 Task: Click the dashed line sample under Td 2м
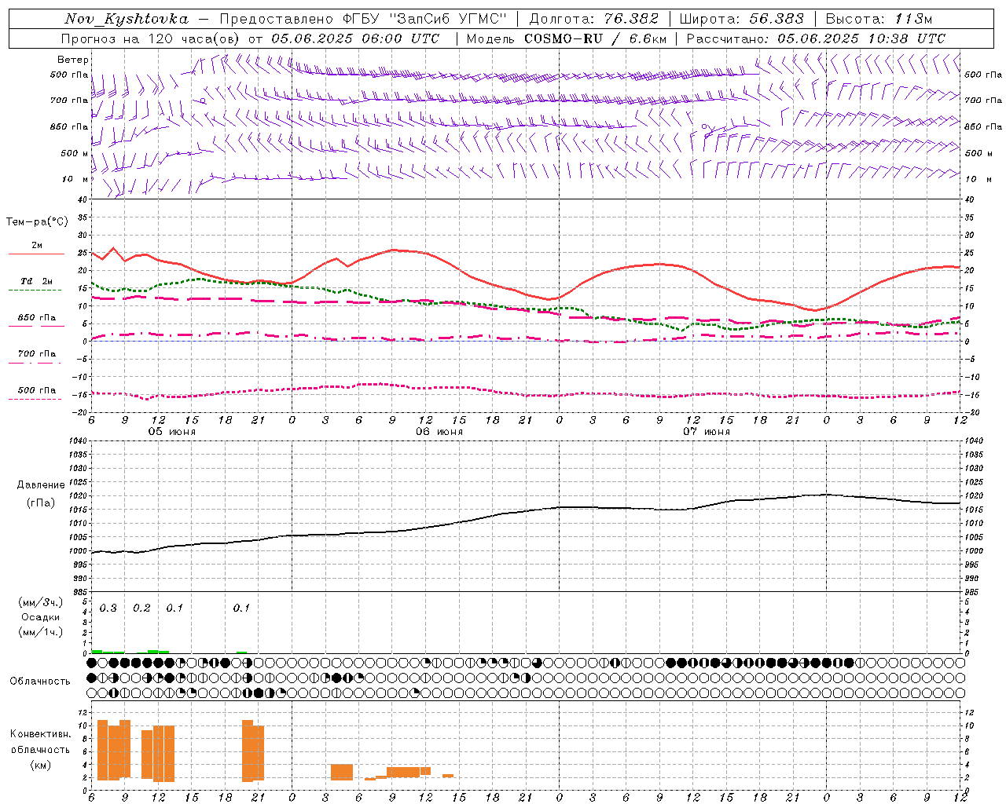click(x=35, y=291)
